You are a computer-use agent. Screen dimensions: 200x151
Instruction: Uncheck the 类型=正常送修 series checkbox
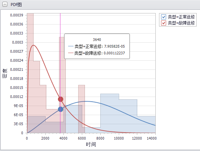(163, 17)
